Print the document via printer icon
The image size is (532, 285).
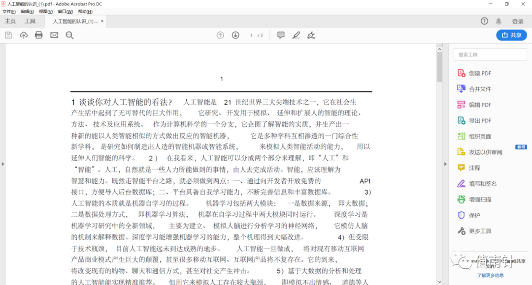pyautogui.click(x=39, y=35)
